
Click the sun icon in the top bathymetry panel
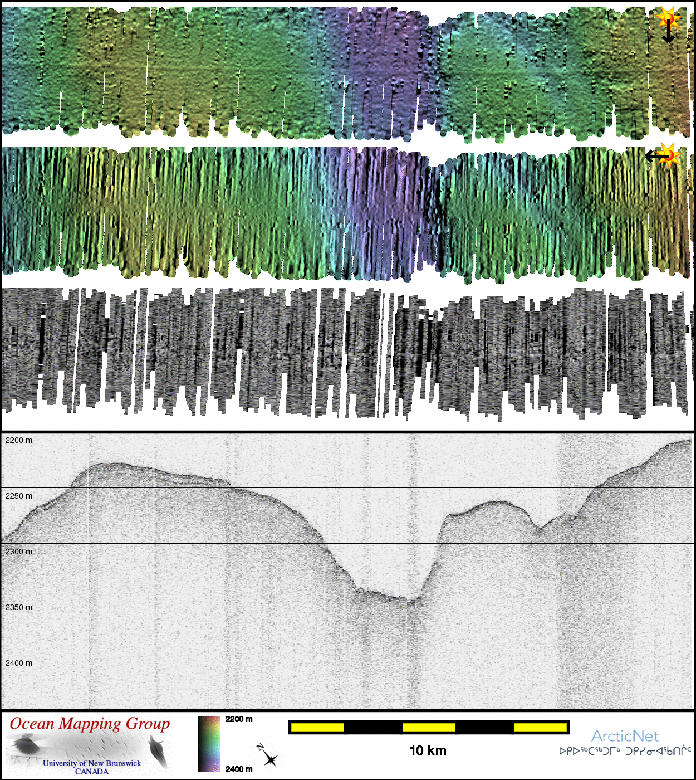tap(668, 18)
